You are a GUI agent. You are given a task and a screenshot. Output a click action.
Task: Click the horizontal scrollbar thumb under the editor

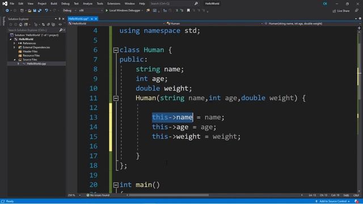[169, 195]
